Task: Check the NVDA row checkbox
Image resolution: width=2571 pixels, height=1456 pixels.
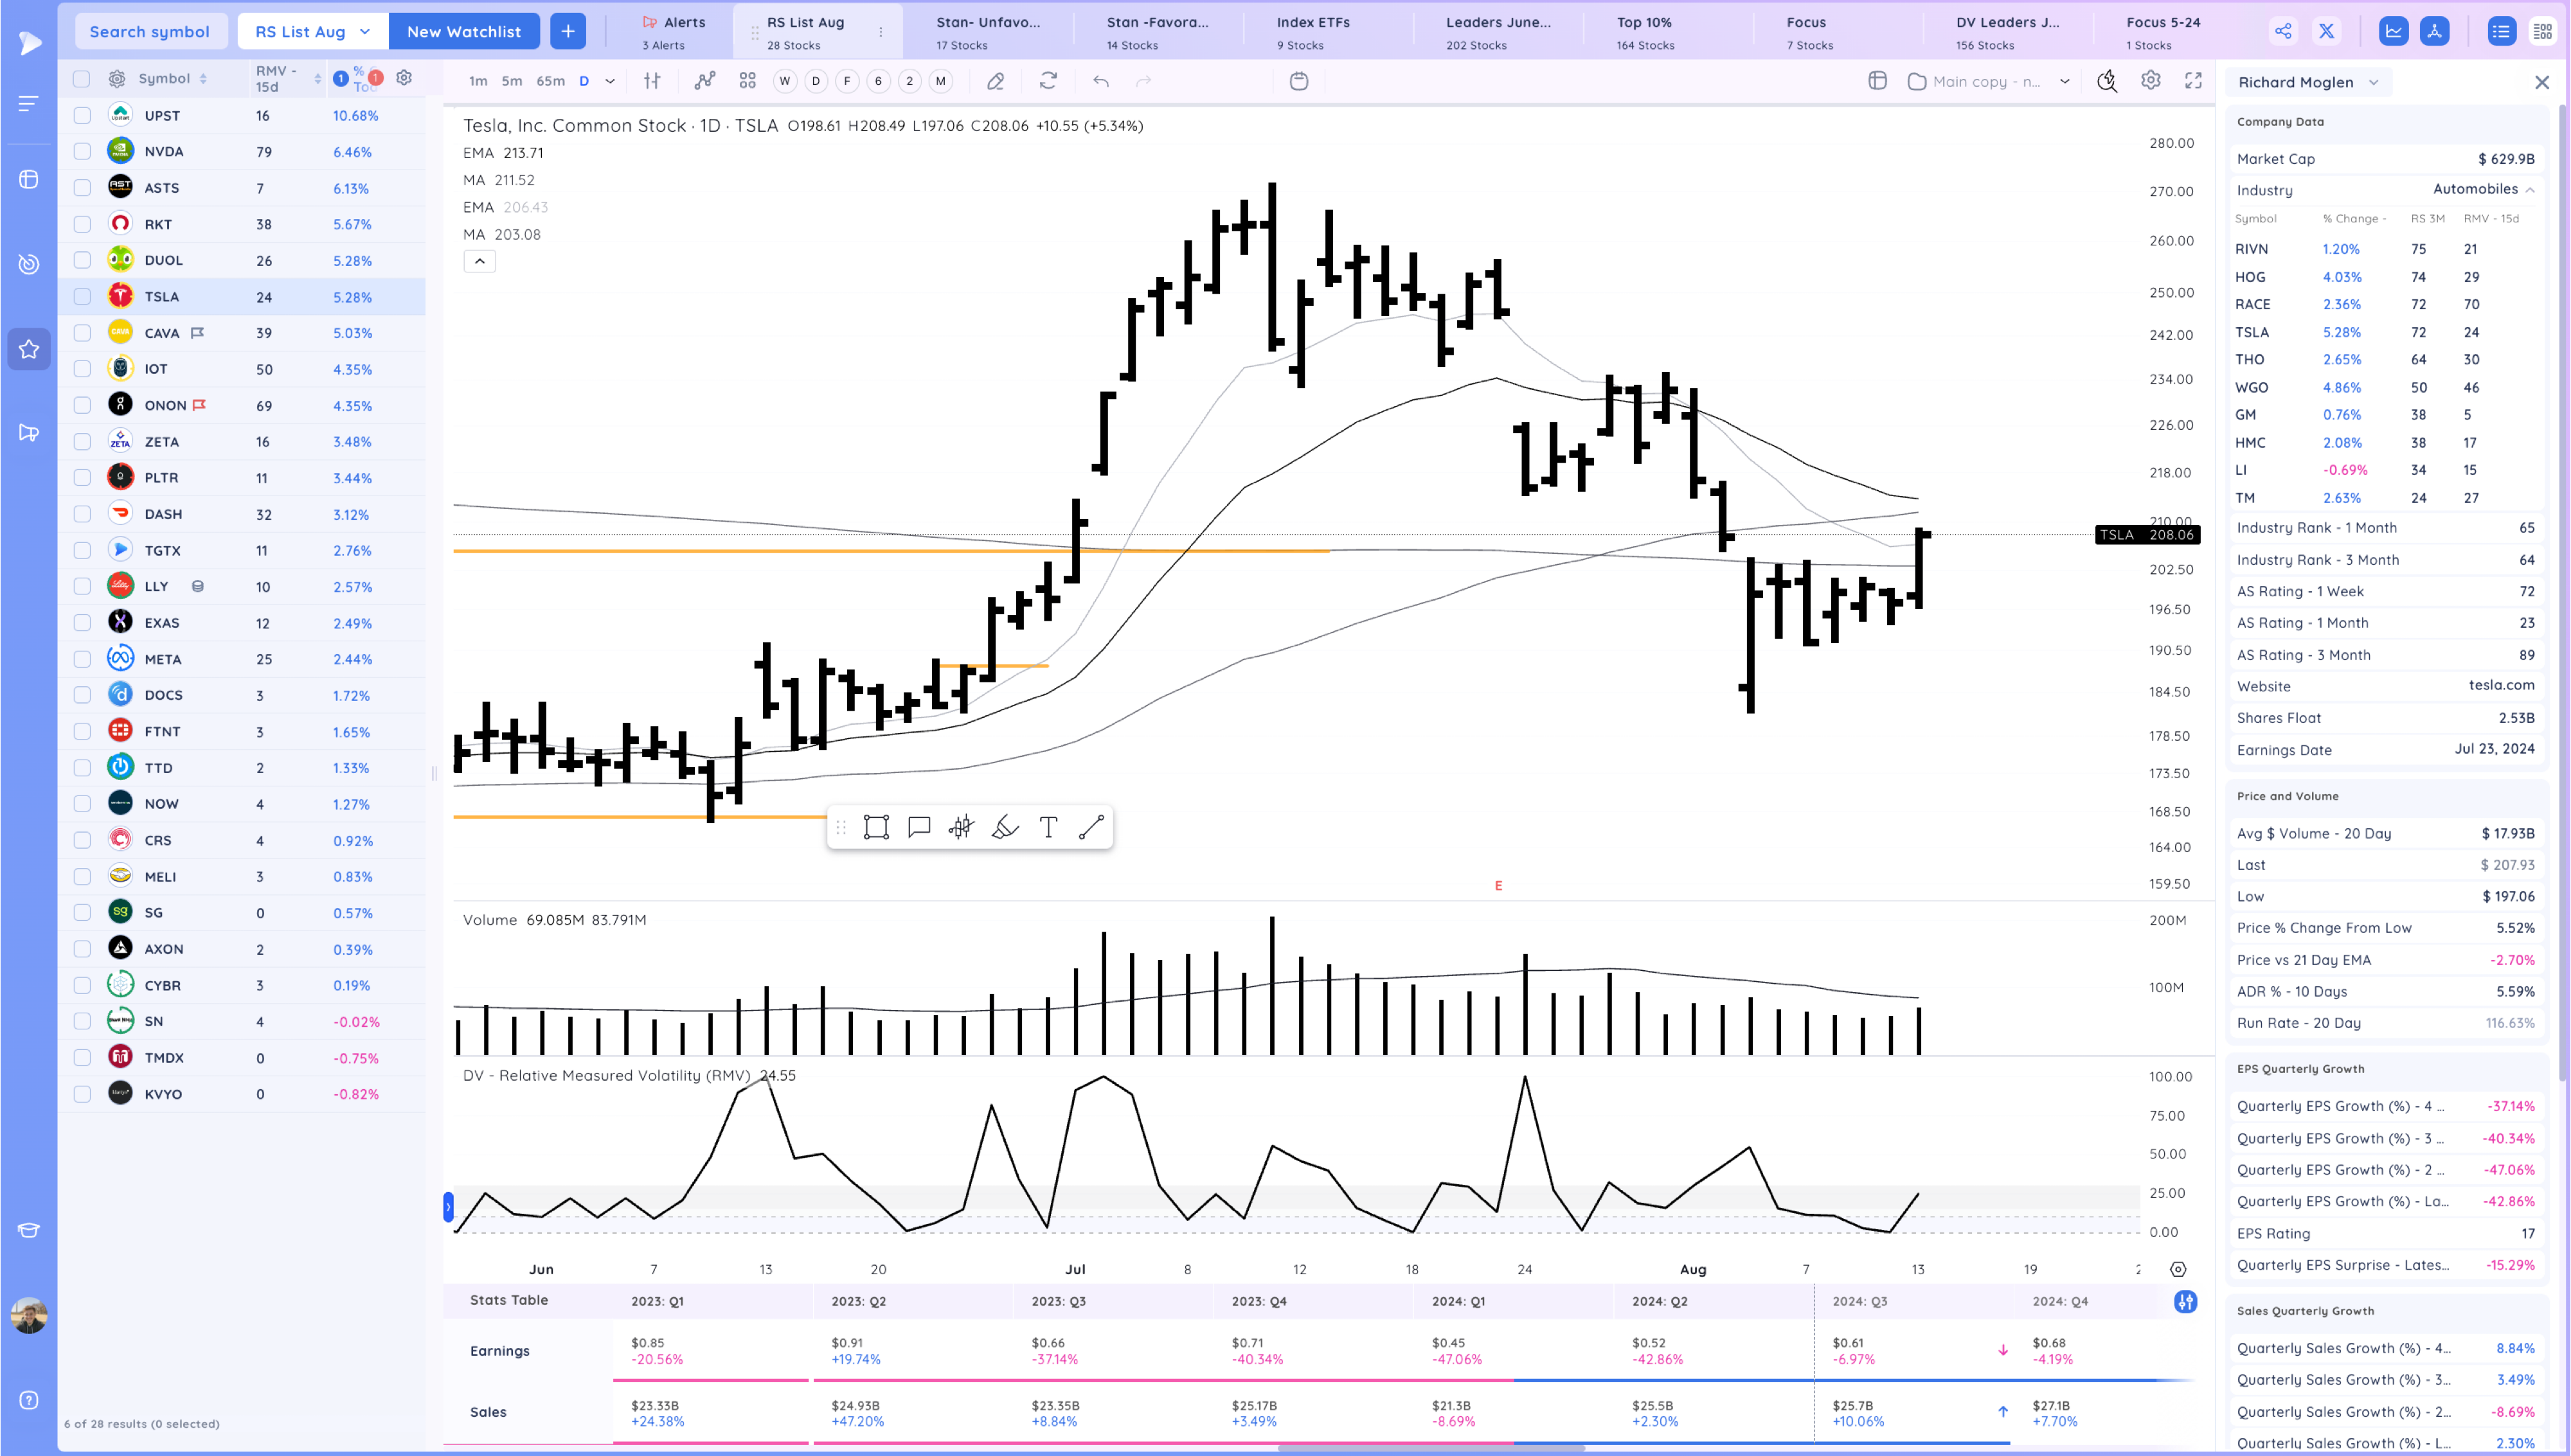Action: pyautogui.click(x=82, y=152)
